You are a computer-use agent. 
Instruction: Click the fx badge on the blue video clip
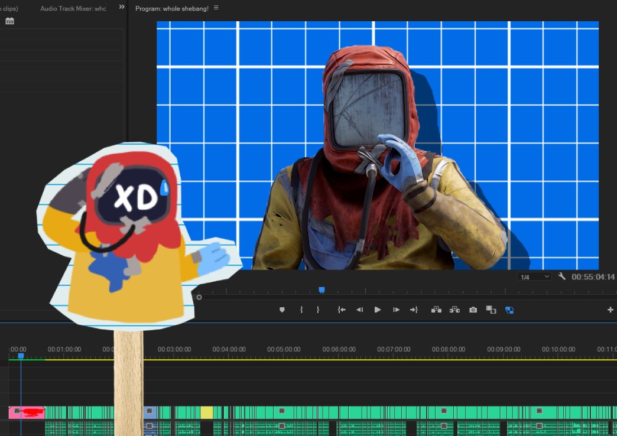pos(149,411)
